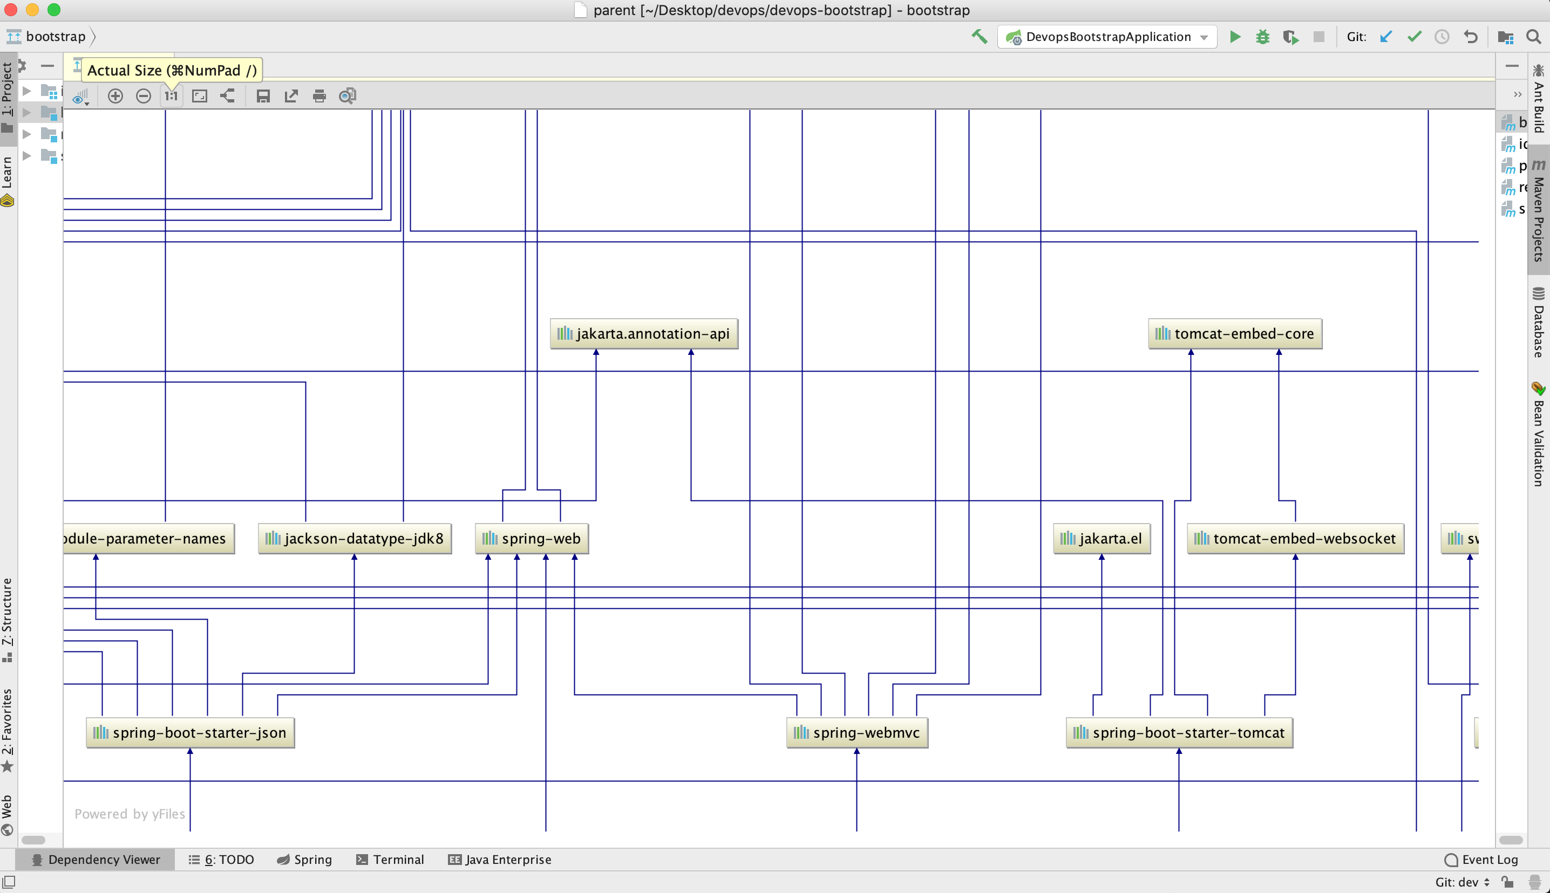Show Git history clock icon
The height and width of the screenshot is (893, 1550).
1442,37
